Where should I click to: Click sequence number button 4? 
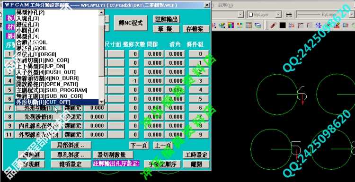click(x=9, y=81)
